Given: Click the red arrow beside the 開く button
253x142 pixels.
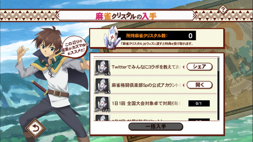Looking at the screenshot, I should 183,85.
